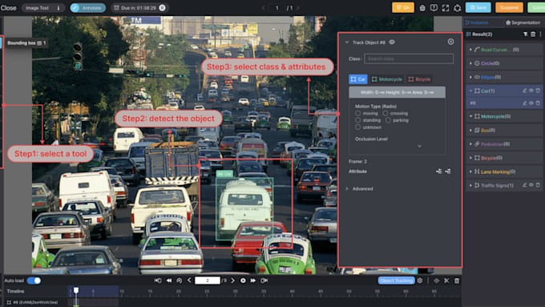The height and width of the screenshot is (307, 545).
Task: Open the more options menu in Result header
Action: 540,34
